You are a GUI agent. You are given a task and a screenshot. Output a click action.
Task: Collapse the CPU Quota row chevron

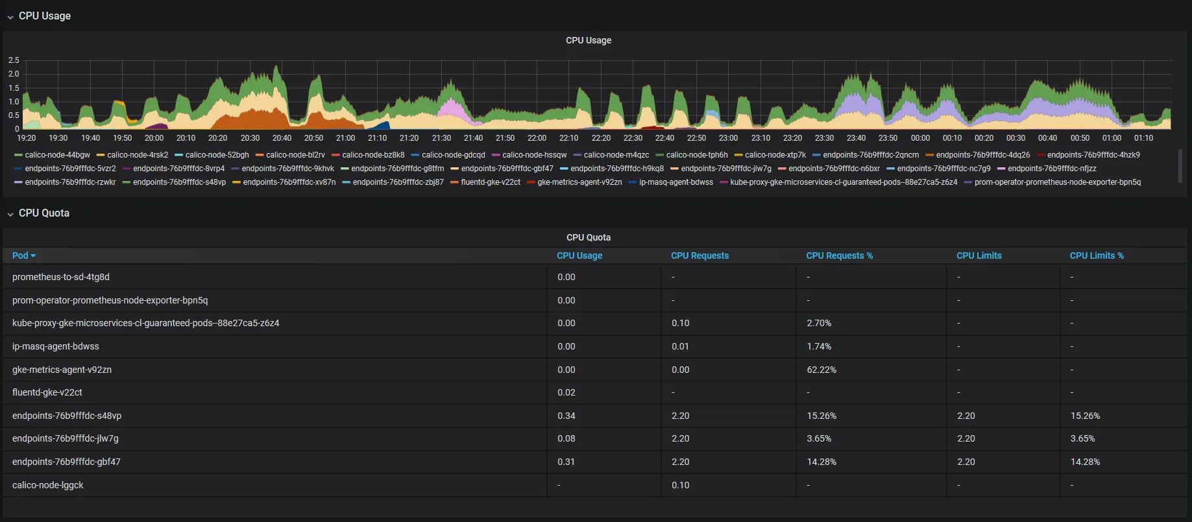coord(10,214)
